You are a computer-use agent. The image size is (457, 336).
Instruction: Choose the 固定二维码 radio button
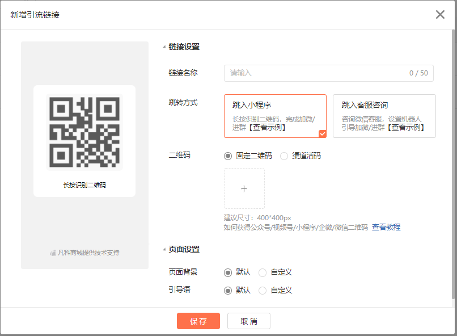pyautogui.click(x=228, y=156)
